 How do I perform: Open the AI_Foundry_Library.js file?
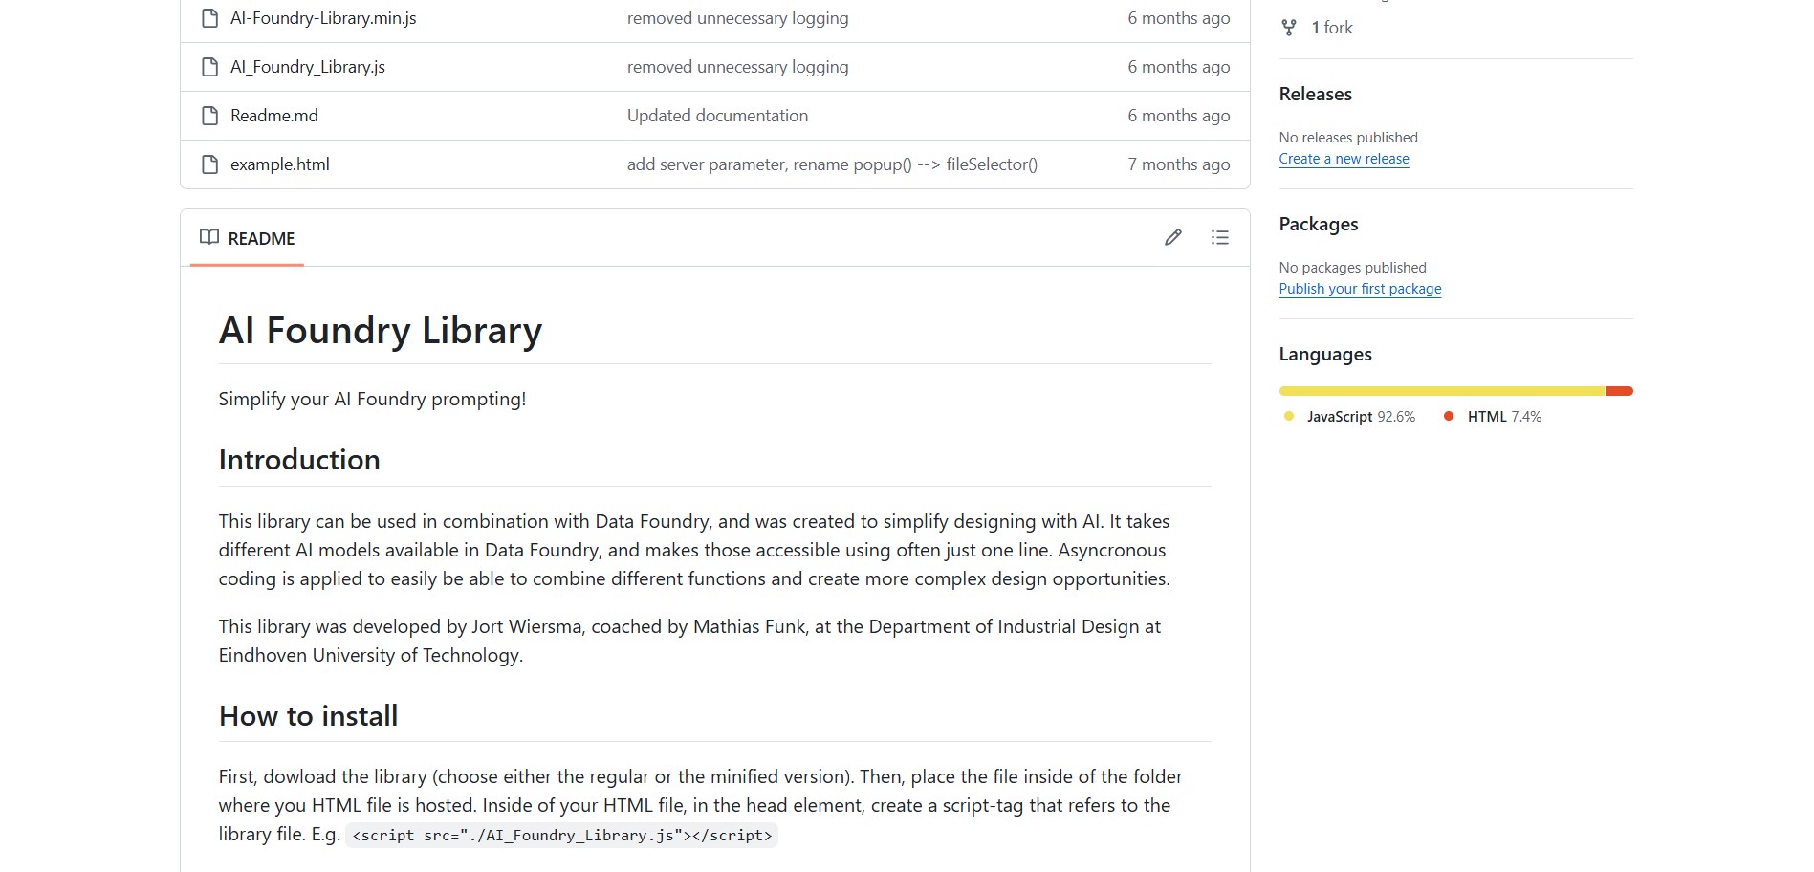click(307, 67)
